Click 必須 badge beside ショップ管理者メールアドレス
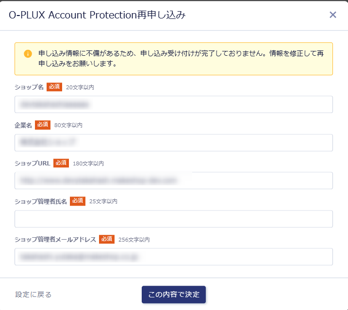The width and height of the screenshot is (348, 310). click(x=107, y=239)
